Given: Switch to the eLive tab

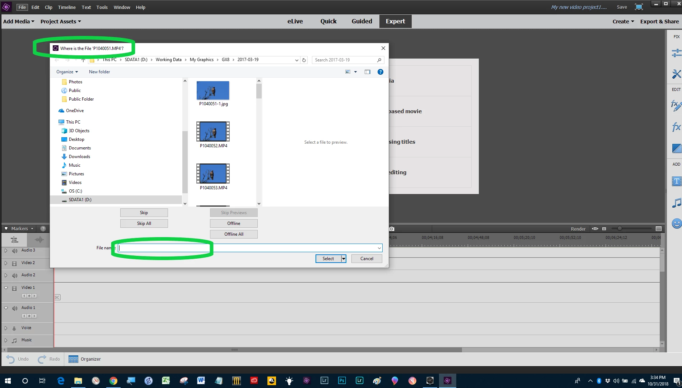Looking at the screenshot, I should point(295,21).
